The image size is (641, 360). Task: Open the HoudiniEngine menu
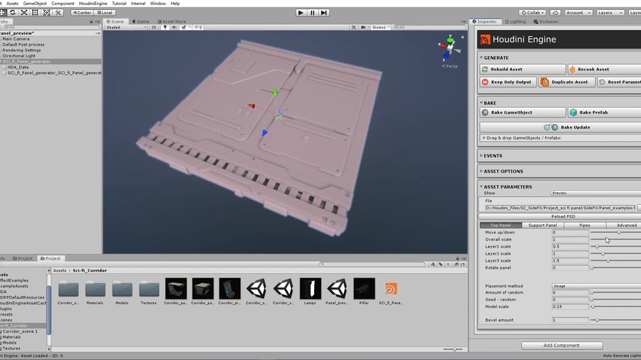[93, 4]
